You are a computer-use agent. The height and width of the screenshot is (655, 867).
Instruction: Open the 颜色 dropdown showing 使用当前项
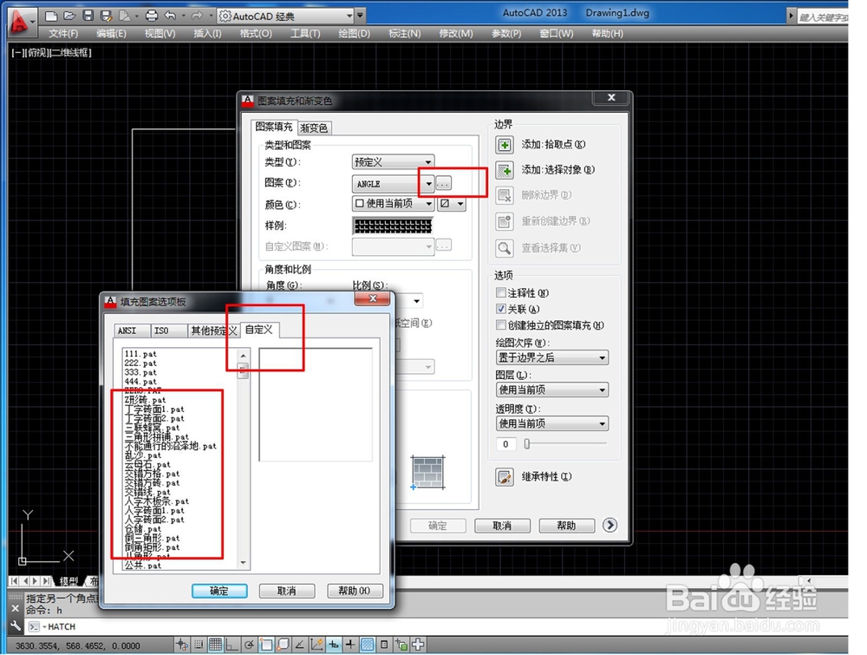click(393, 204)
